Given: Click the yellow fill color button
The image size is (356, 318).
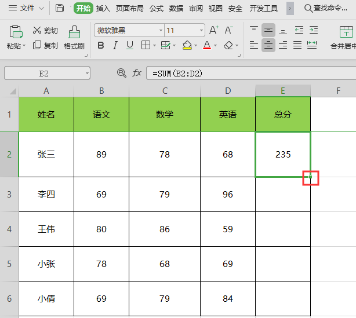Looking at the screenshot, I should click(x=186, y=45).
